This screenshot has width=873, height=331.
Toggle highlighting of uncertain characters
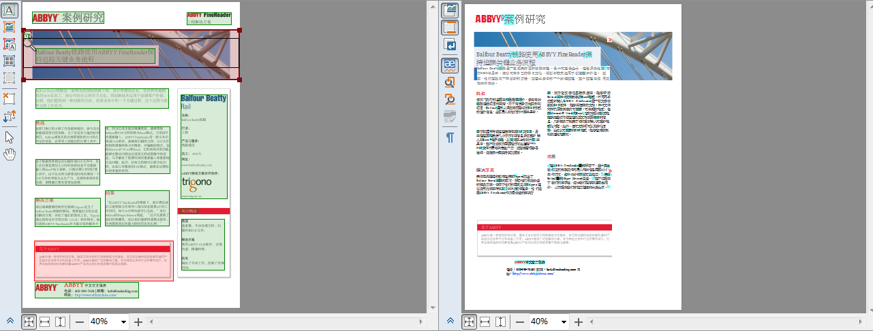(450, 65)
